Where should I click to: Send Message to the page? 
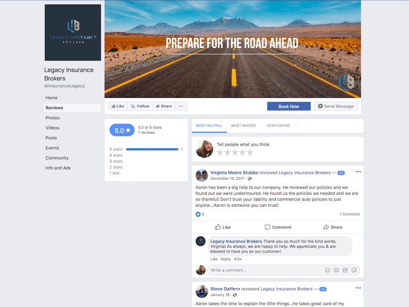click(x=336, y=106)
